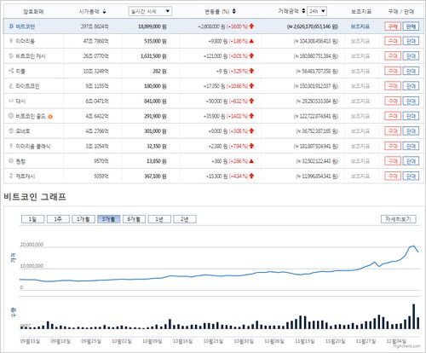426x353 pixels.
Task: Click the 비트코인 골드 coin icon
Action: (x=11, y=116)
